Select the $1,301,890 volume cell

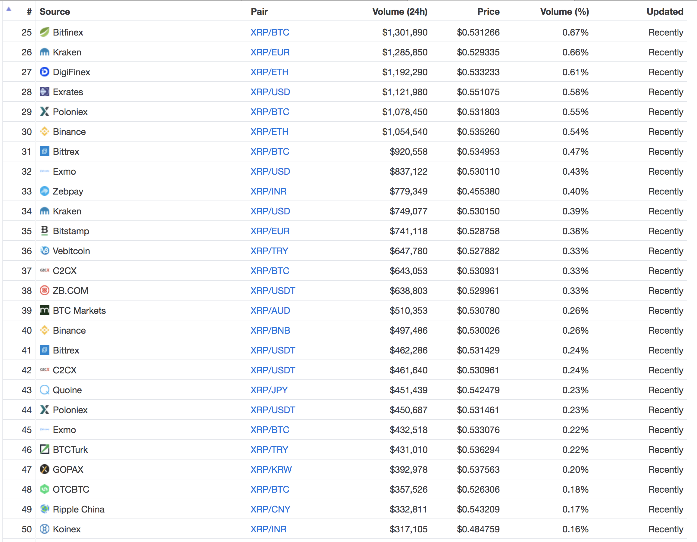[x=405, y=32]
